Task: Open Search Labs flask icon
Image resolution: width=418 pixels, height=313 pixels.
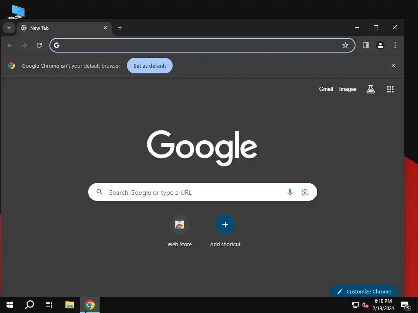Action: coord(371,89)
